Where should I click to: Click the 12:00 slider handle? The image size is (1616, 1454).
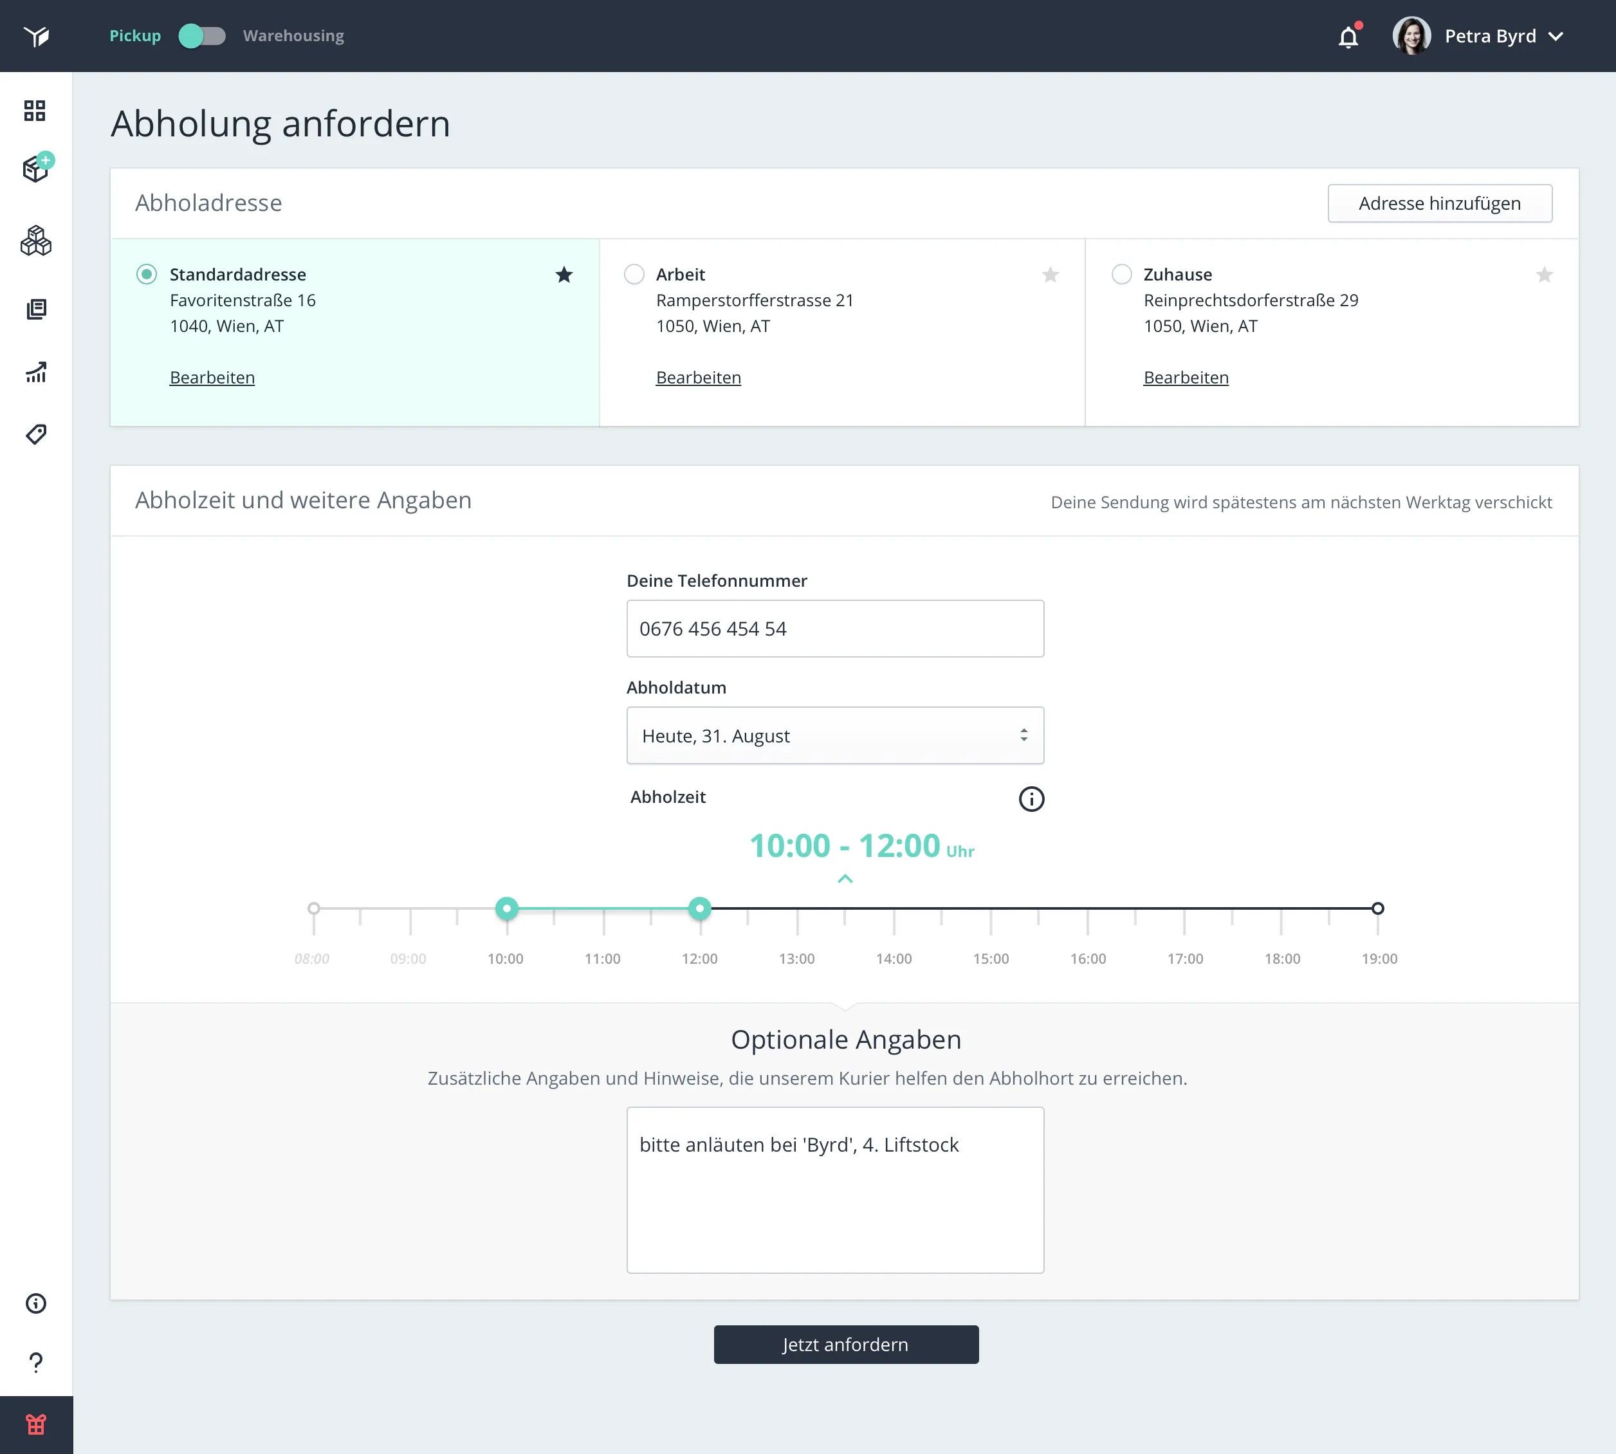coord(700,908)
